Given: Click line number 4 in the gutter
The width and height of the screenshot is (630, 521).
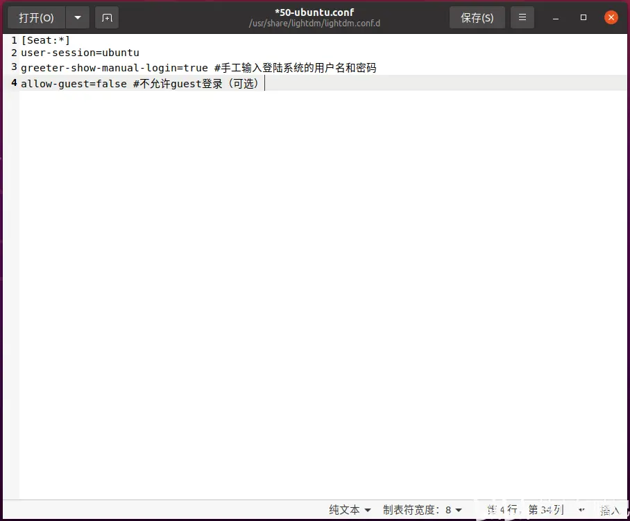Looking at the screenshot, I should [13, 82].
